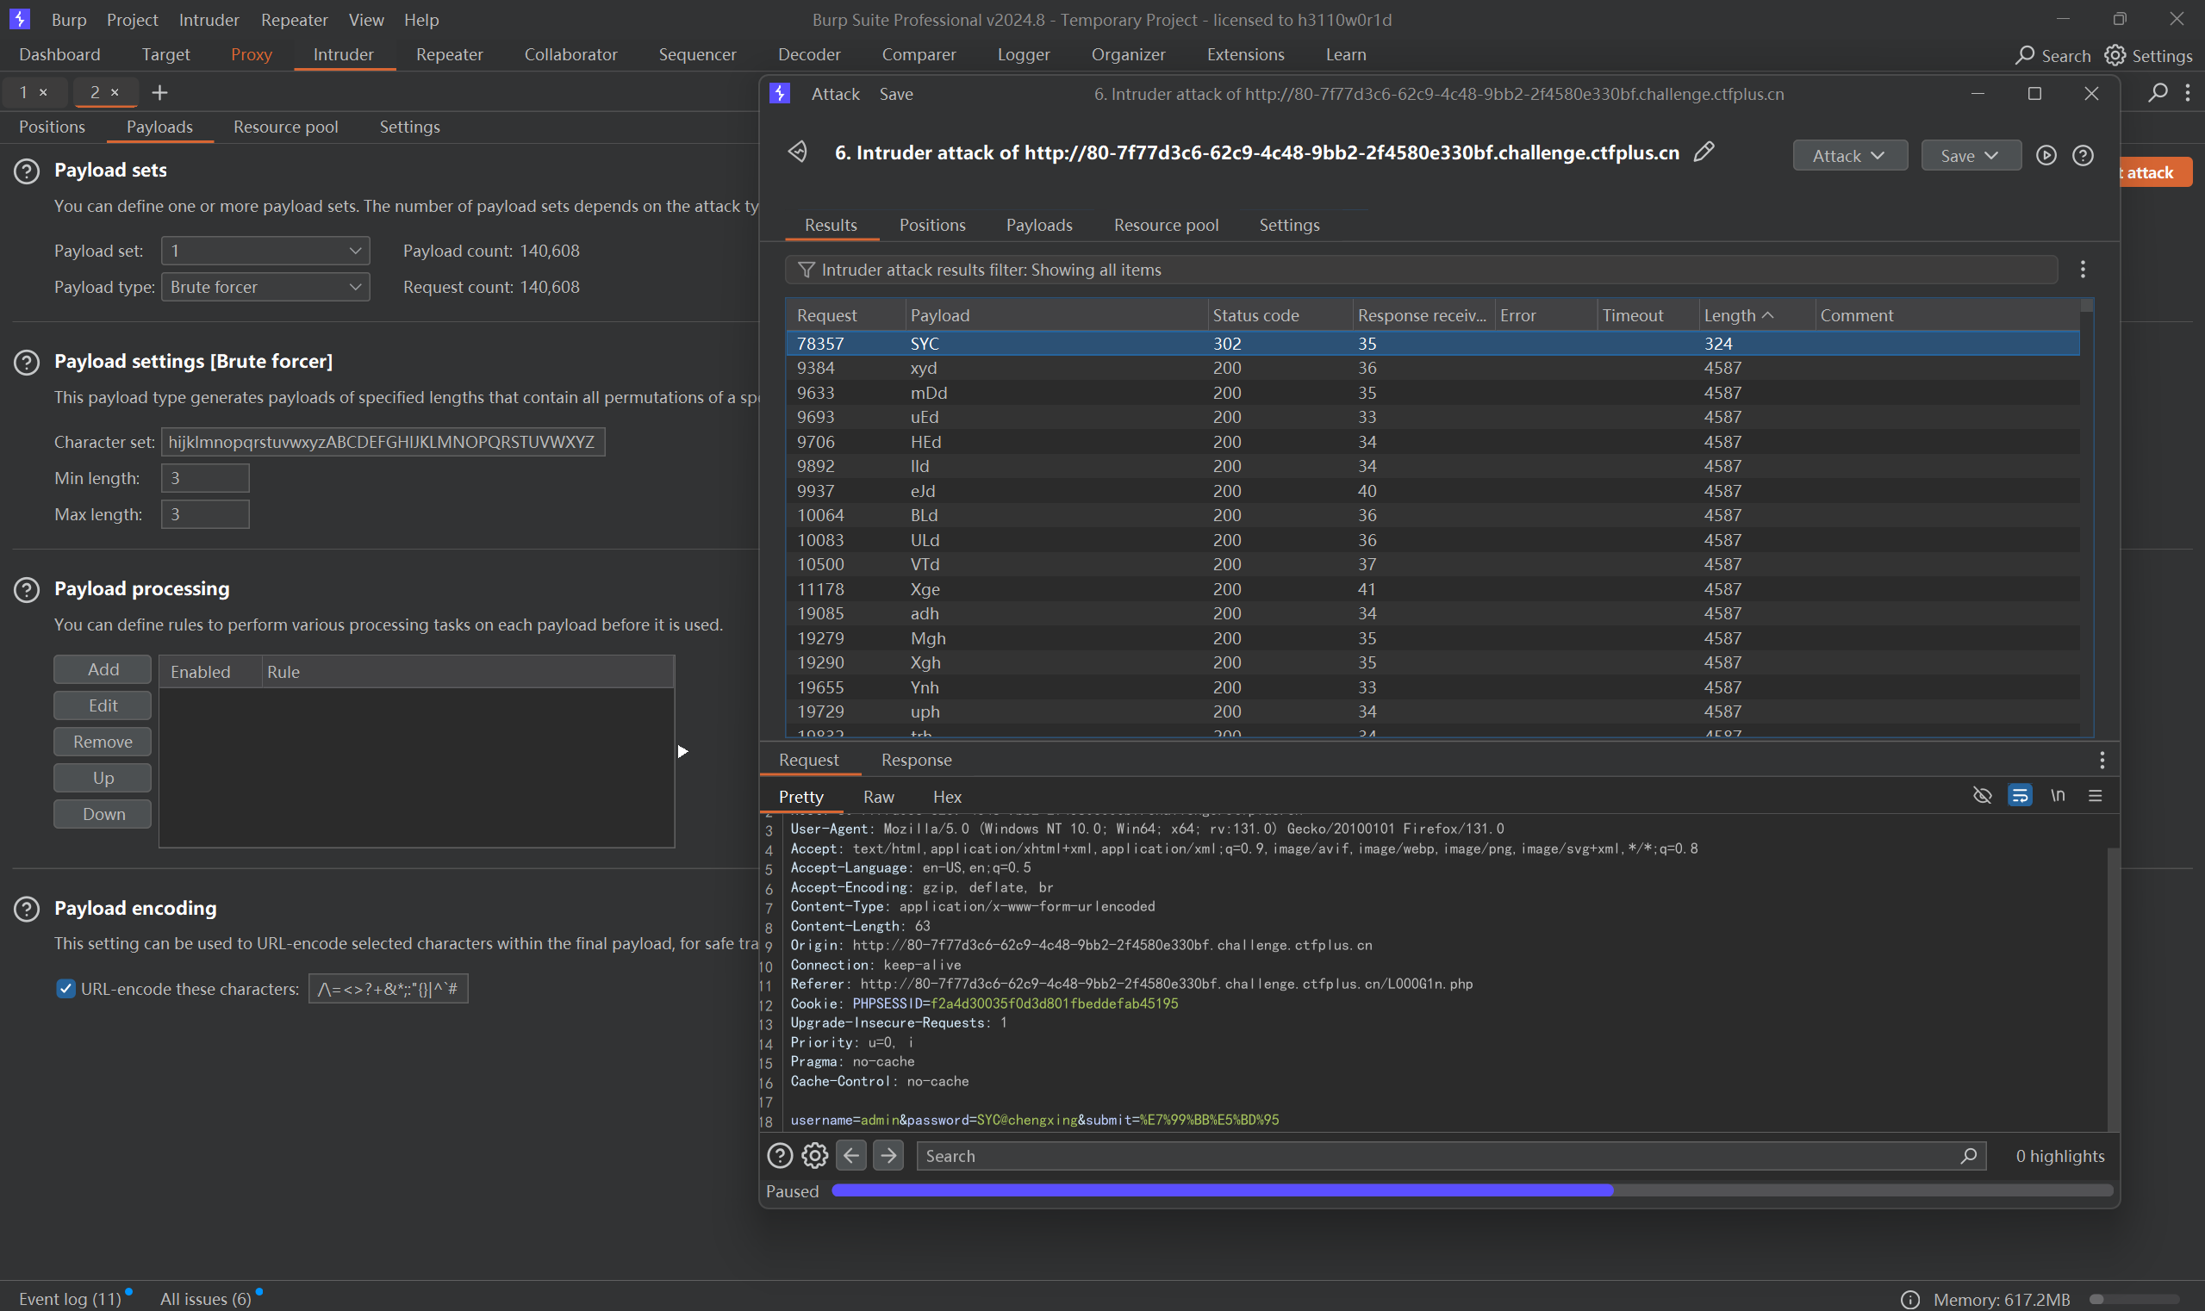2205x1311 pixels.
Task: Edit attack title with pencil icon
Action: pos(1704,152)
